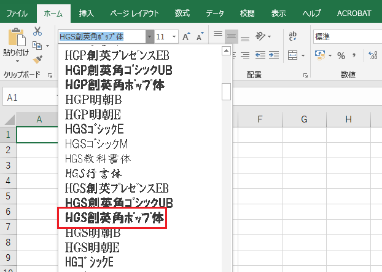
Task: Click the Format Painter brush icon
Action: tap(37, 59)
